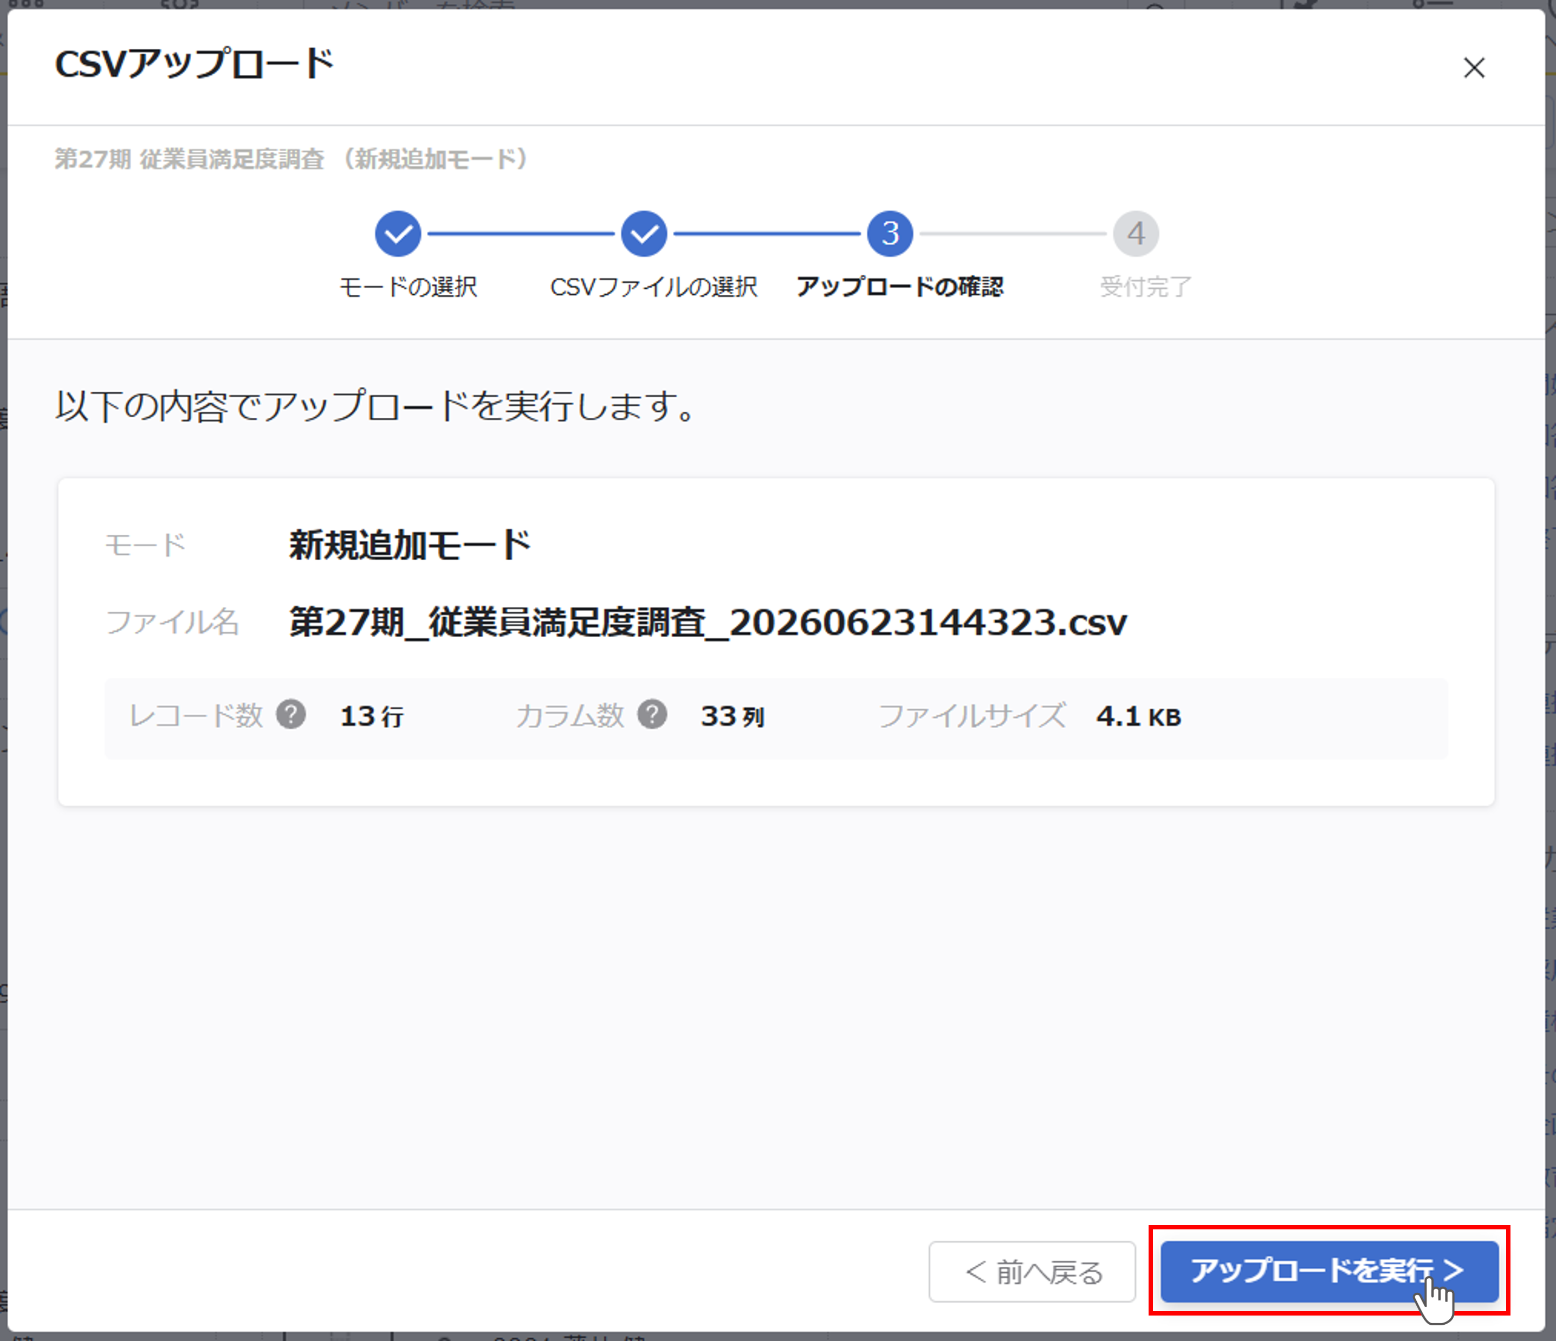Select the CSVファイルの選択 step label
The image size is (1556, 1341).
(x=653, y=287)
